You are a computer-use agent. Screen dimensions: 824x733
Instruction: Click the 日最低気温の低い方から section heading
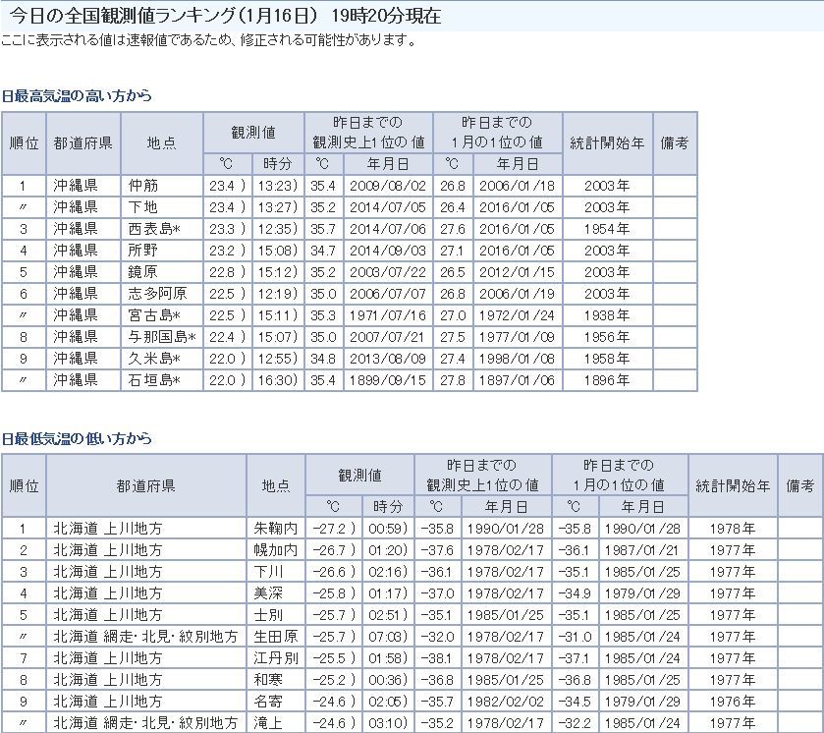click(x=78, y=438)
